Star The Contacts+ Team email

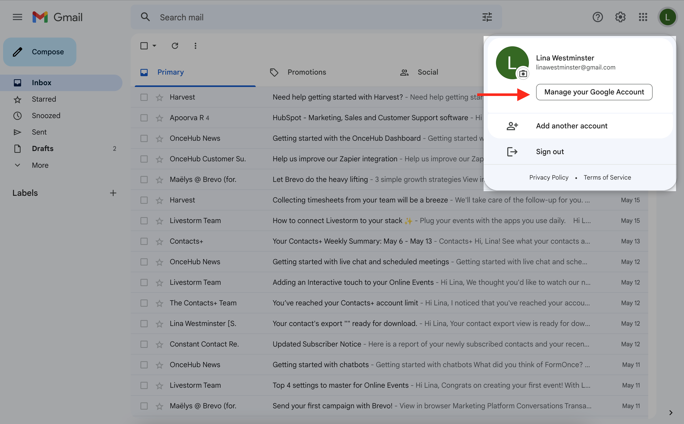click(159, 303)
